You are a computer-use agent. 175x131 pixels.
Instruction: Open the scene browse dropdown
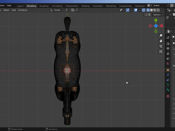tap(149, 5)
